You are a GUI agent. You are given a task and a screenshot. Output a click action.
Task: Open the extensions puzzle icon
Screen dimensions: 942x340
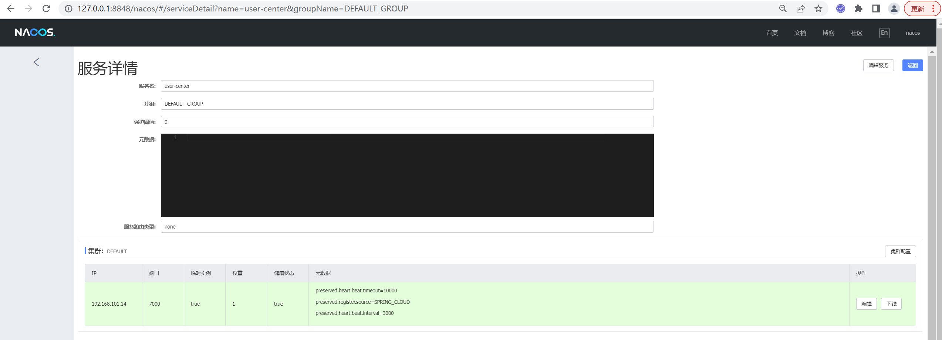(858, 8)
